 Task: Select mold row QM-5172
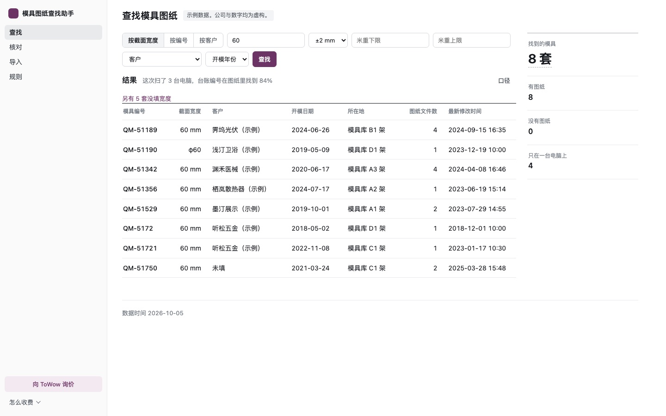pos(319,228)
